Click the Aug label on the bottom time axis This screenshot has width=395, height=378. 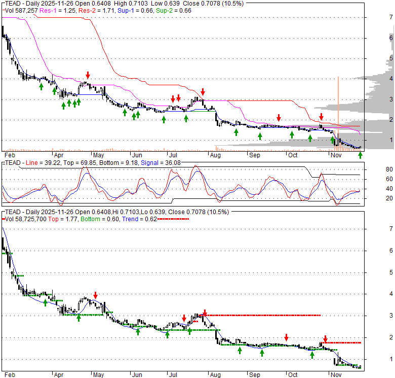216,375
